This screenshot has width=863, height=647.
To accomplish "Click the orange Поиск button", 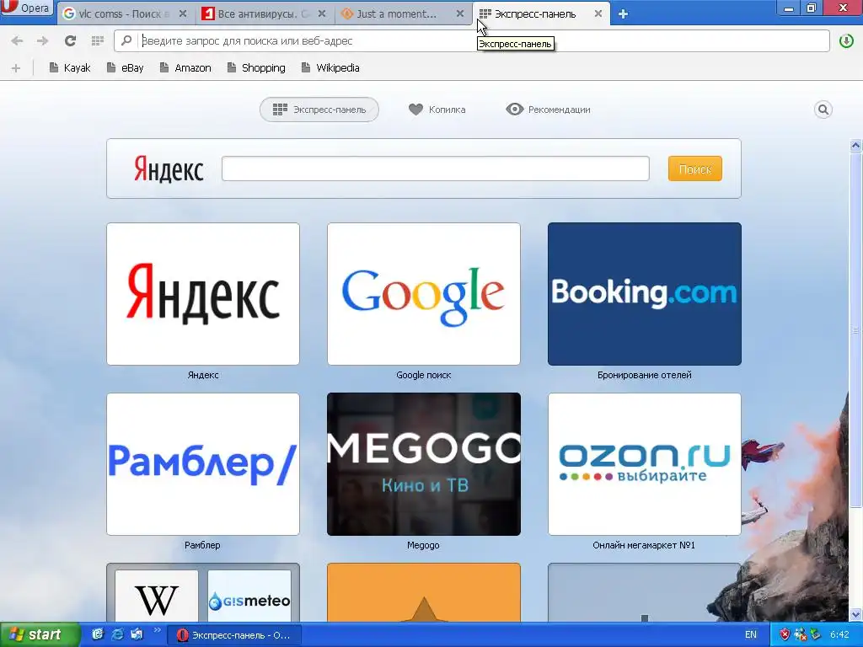I will click(694, 168).
